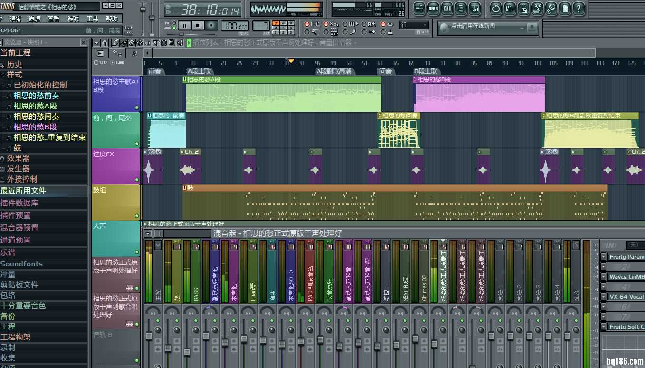Select the zoom tool in the playlist toolbar
This screenshot has height=368, width=645.
[172, 43]
